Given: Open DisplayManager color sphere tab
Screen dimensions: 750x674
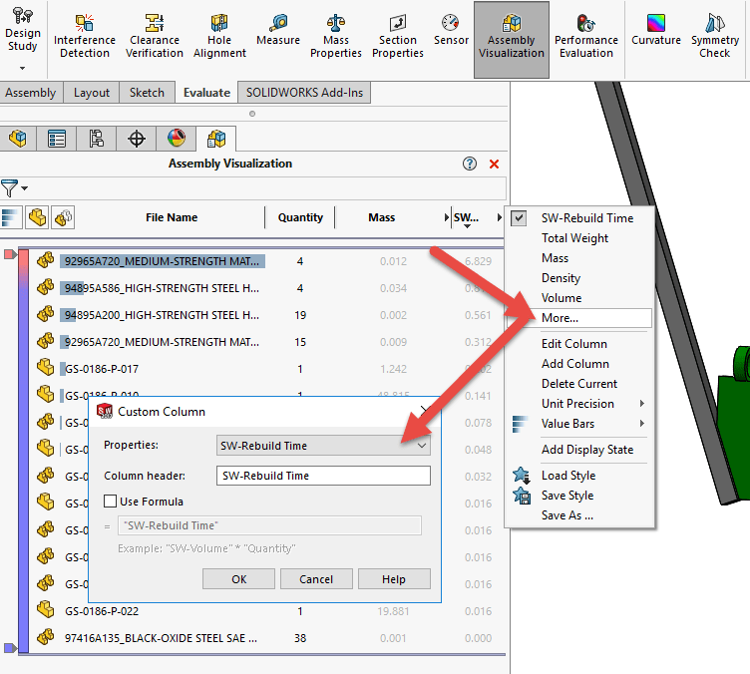Looking at the screenshot, I should 177,140.
